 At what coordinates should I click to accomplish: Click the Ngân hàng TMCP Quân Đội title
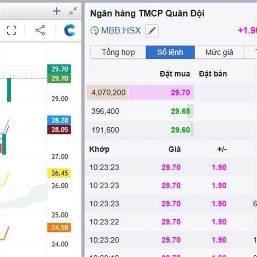click(x=147, y=13)
